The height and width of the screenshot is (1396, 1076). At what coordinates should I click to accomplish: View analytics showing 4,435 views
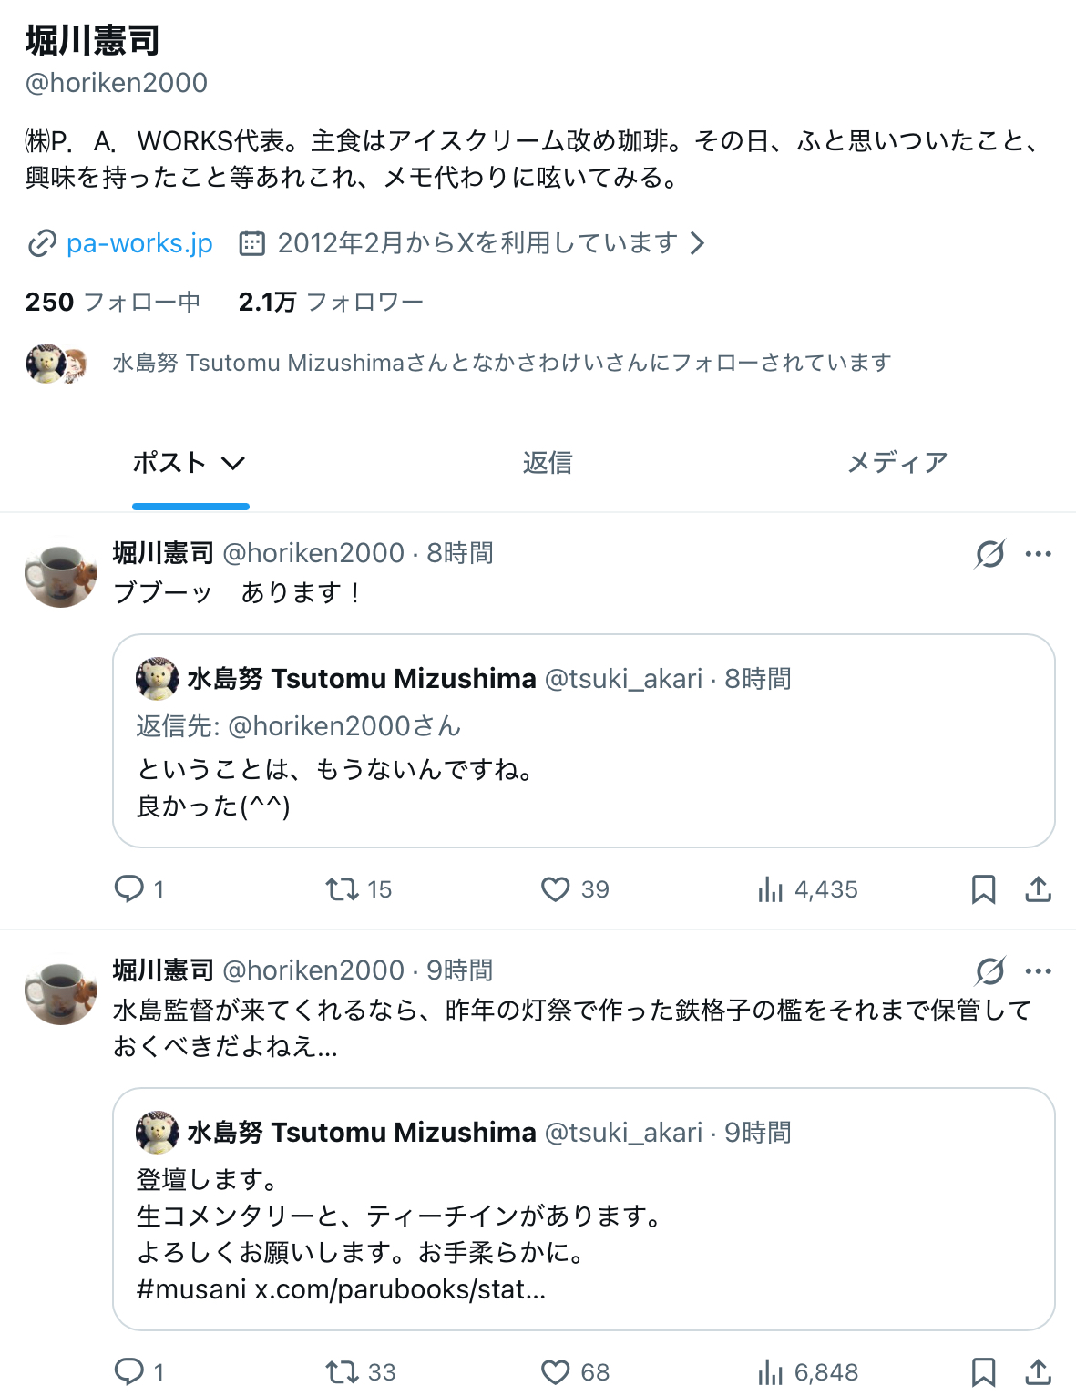[x=771, y=888]
